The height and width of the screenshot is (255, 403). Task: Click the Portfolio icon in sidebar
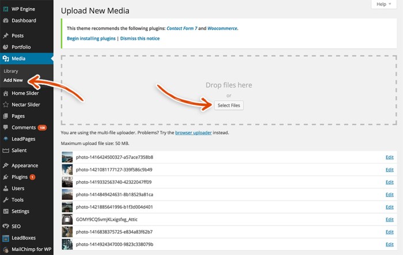click(6, 47)
